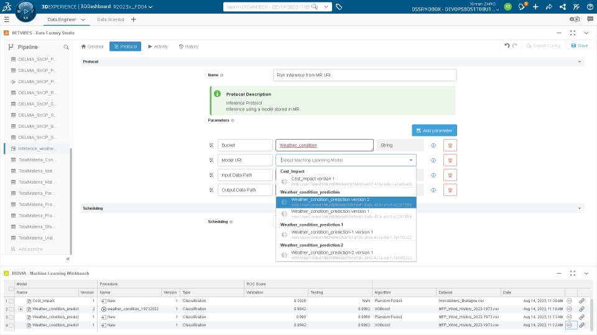Click the Algorithm column header
The width and height of the screenshot is (597, 335).
click(x=404, y=292)
